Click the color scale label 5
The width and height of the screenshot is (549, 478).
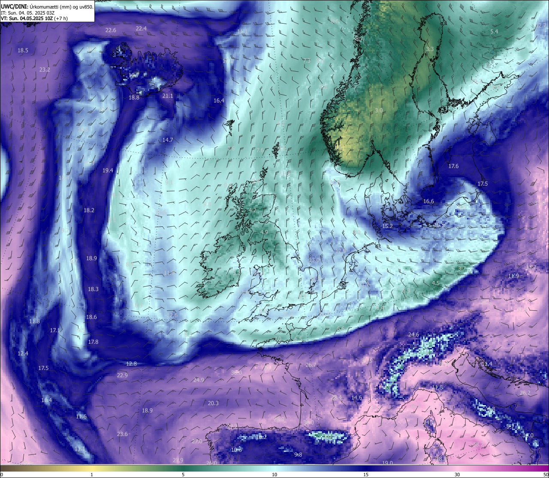pos(183,475)
